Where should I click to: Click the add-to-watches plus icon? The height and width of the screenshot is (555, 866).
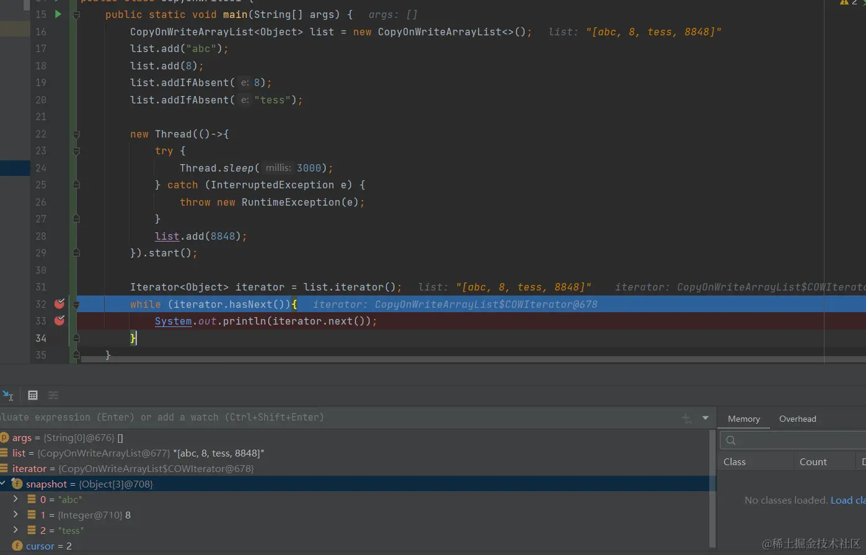point(686,418)
